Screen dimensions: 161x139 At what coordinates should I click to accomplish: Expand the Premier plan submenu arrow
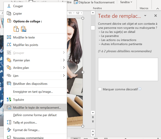tap(64, 60)
